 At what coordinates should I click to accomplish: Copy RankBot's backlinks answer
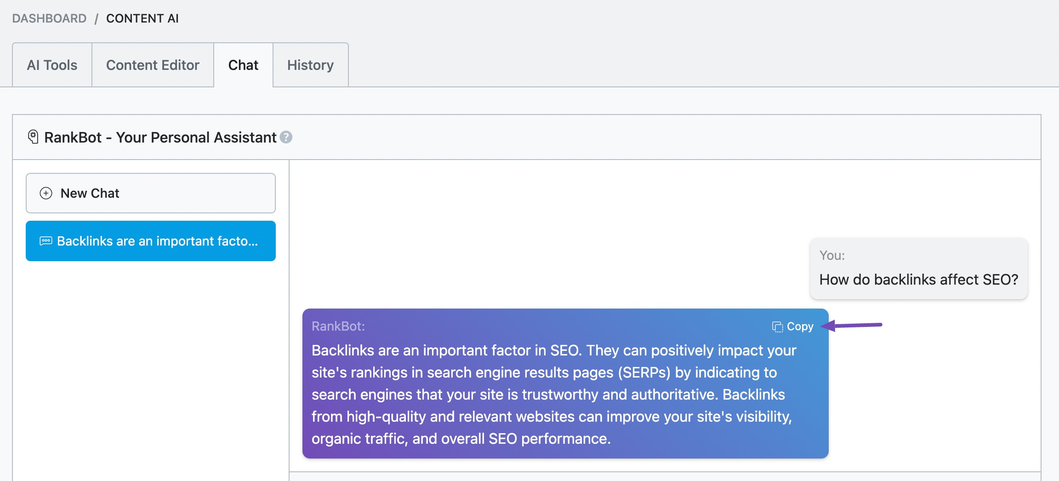[x=792, y=326]
